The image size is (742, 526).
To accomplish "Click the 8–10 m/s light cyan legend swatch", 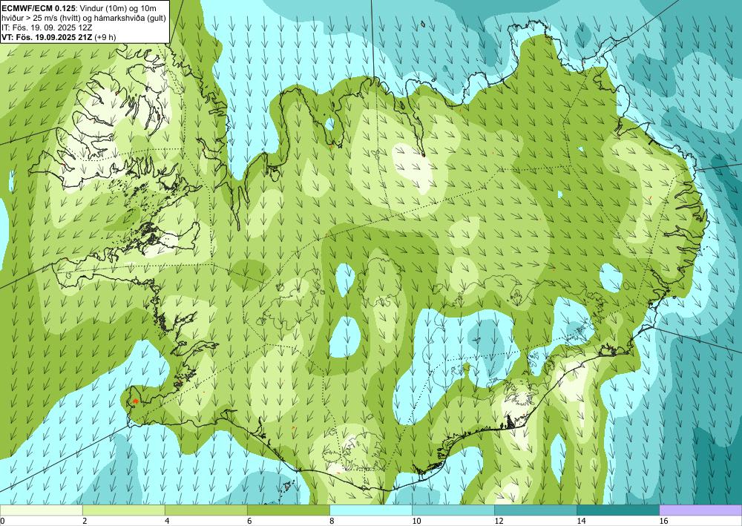I will 370,510.
